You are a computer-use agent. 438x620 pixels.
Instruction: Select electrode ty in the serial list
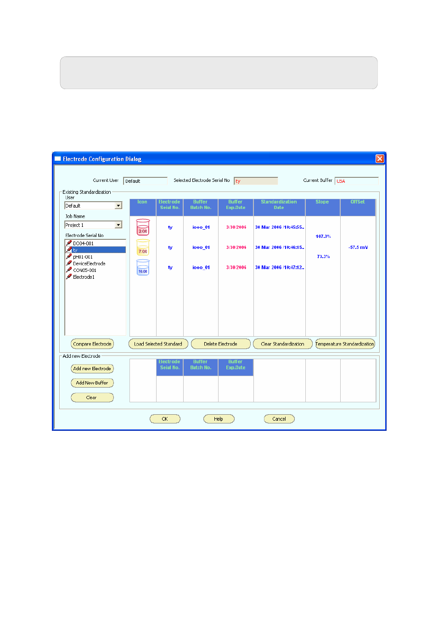[95, 250]
